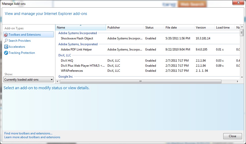Click version 10.3.181.14 cell
246x144 pixels.
[x=203, y=38]
